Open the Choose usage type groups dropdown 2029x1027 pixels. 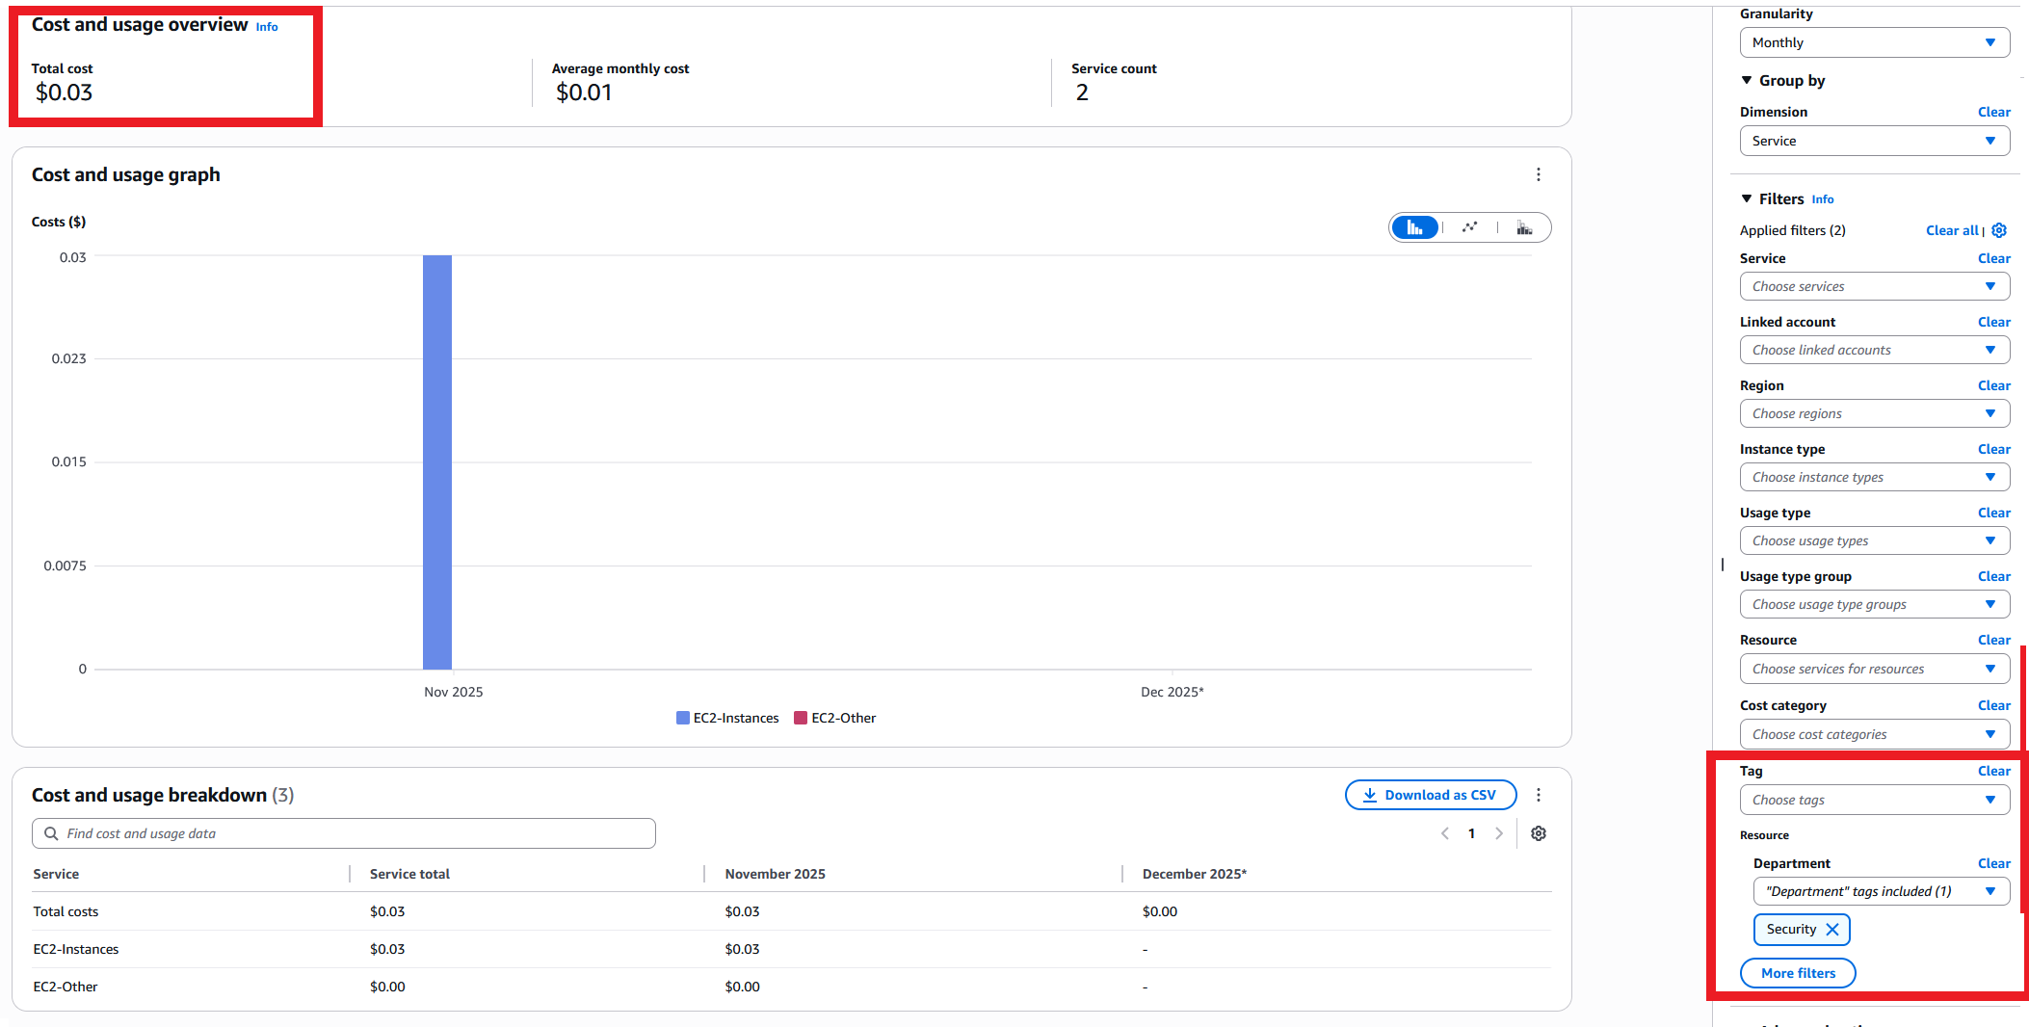[1874, 604]
